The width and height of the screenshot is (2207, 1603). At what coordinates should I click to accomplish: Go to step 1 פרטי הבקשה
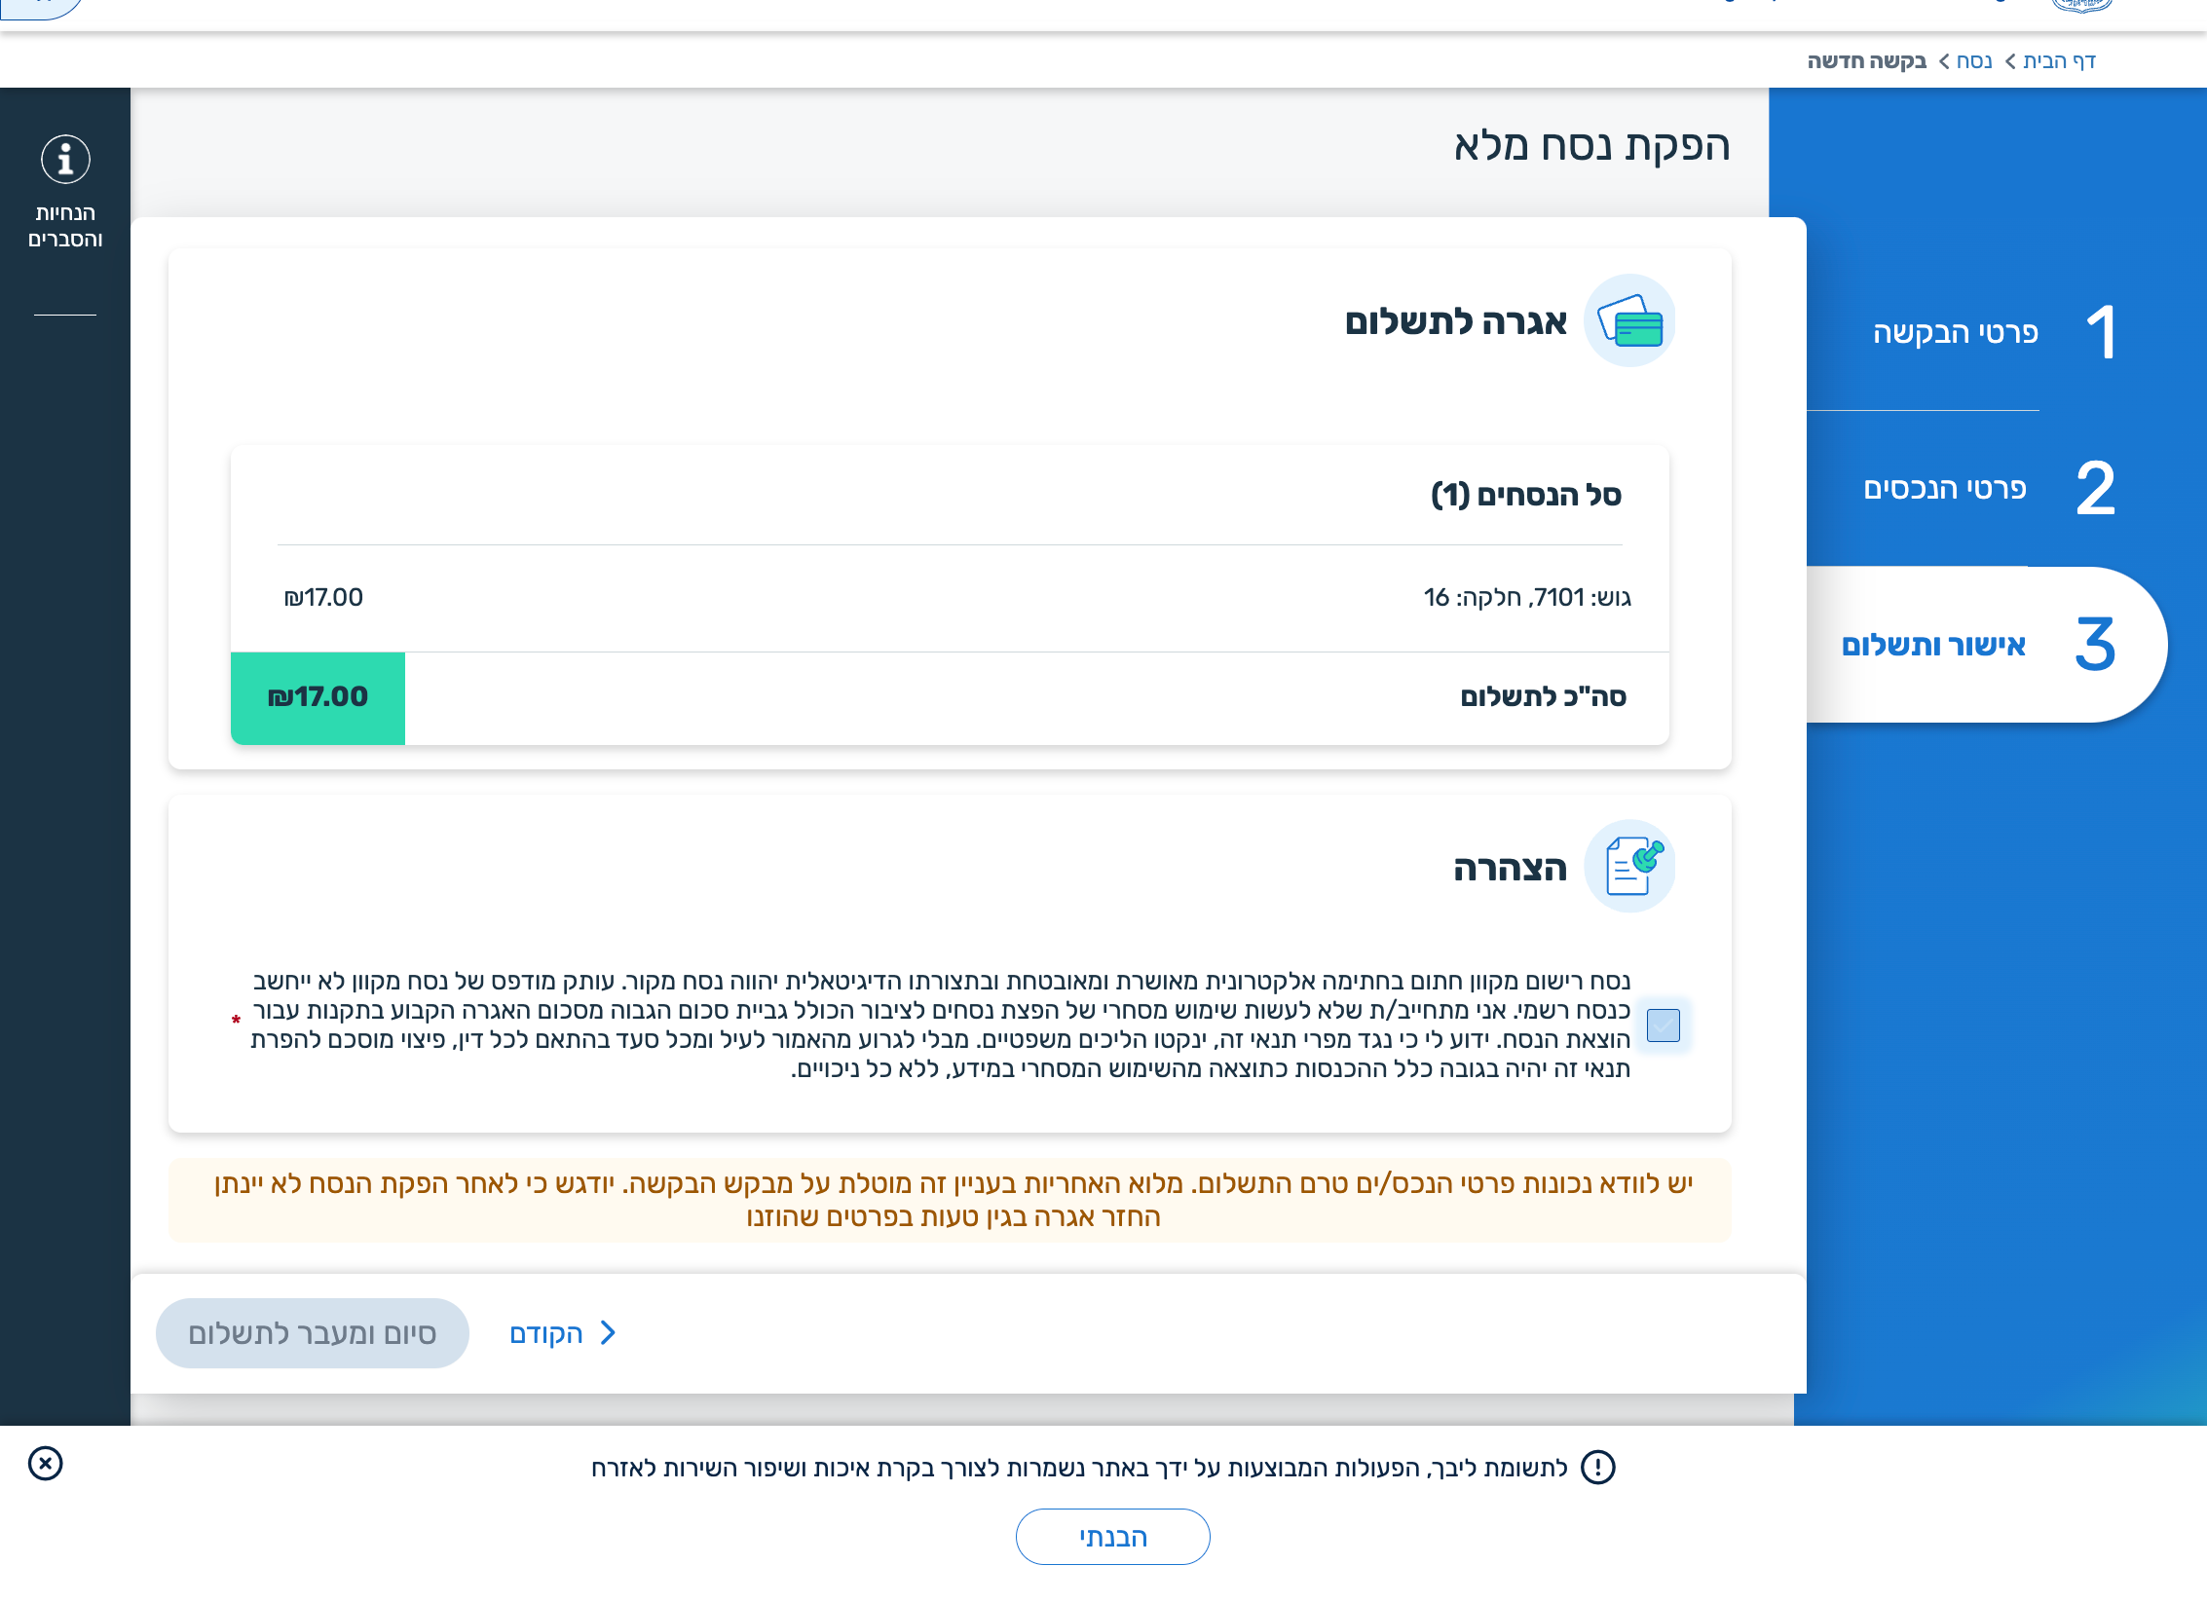point(1994,332)
